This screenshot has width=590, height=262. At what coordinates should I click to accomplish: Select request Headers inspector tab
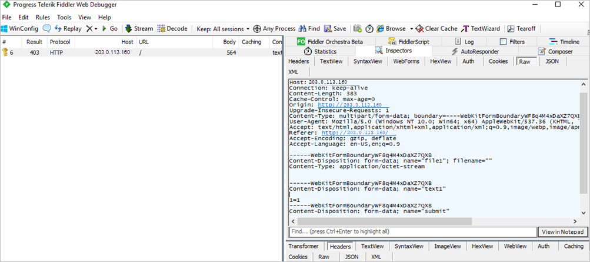pos(299,61)
